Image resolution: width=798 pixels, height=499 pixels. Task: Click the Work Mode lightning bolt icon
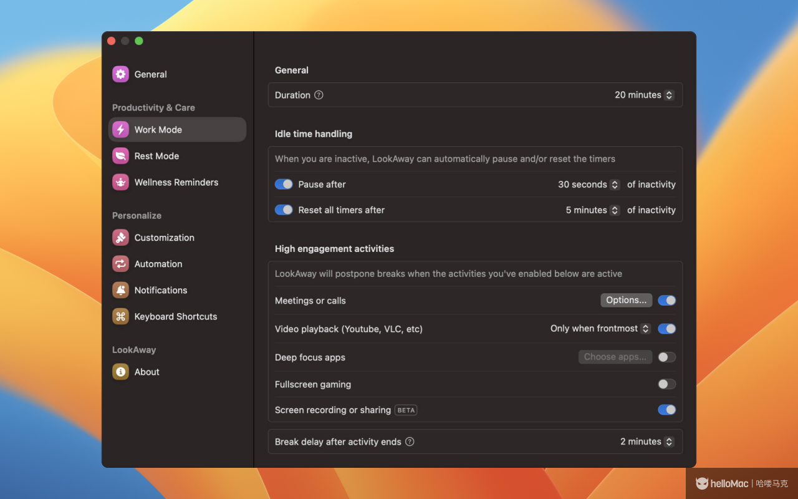point(120,130)
